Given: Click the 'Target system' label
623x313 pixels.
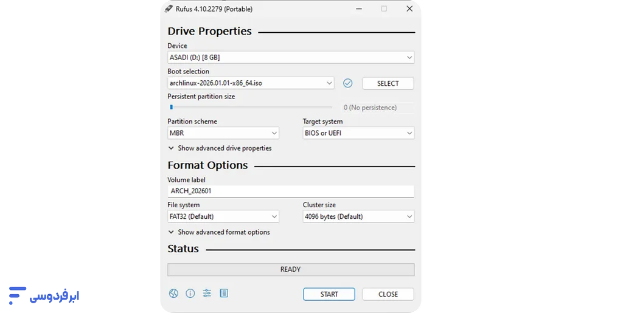Looking at the screenshot, I should [322, 122].
